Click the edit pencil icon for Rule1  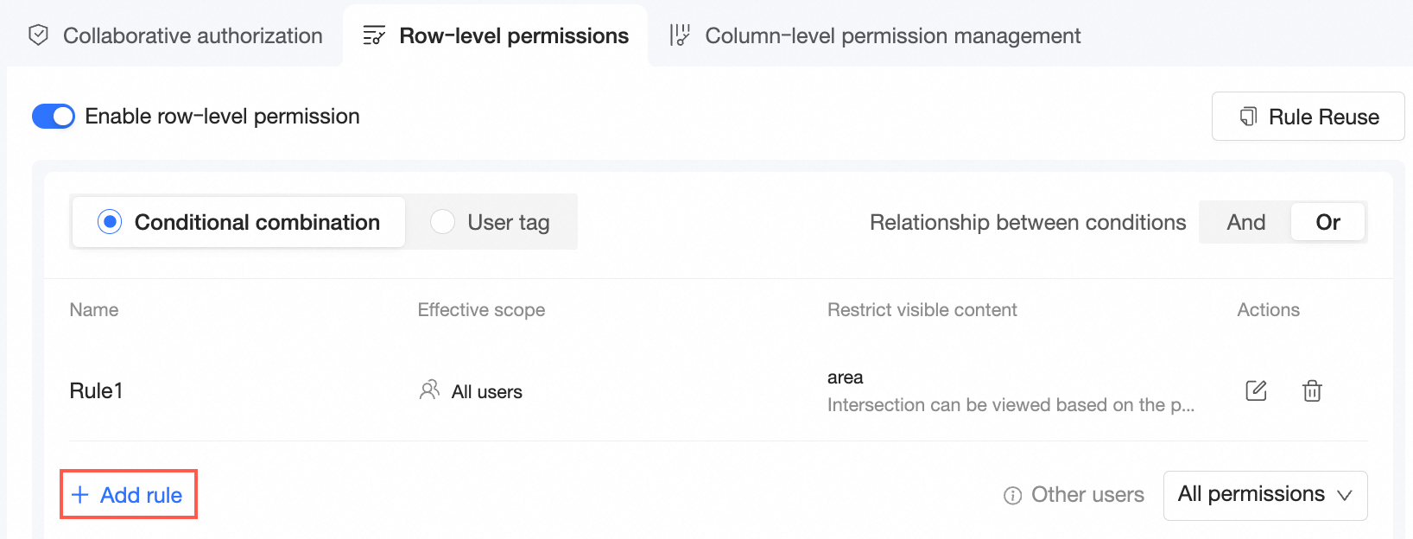coord(1256,390)
